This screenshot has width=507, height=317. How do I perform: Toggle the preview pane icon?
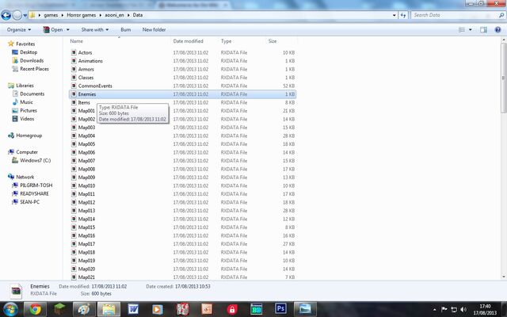pos(483,30)
